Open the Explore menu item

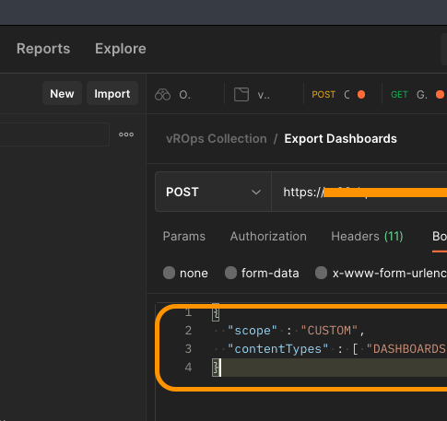(121, 49)
